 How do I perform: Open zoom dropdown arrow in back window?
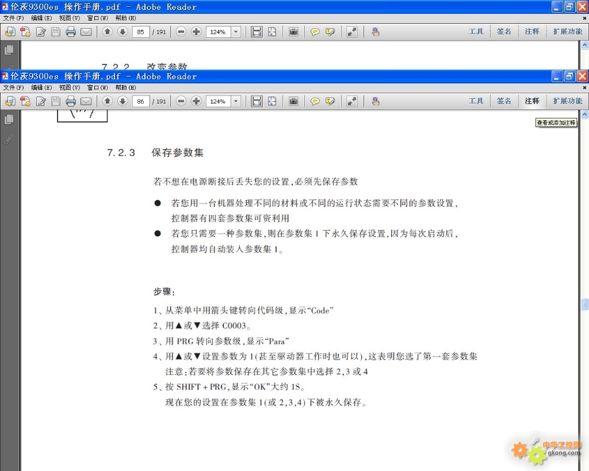(236, 32)
